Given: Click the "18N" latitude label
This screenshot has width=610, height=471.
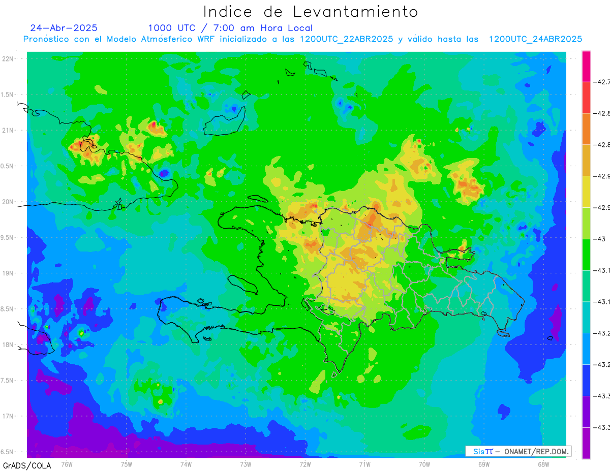Looking at the screenshot, I should pos(8,344).
